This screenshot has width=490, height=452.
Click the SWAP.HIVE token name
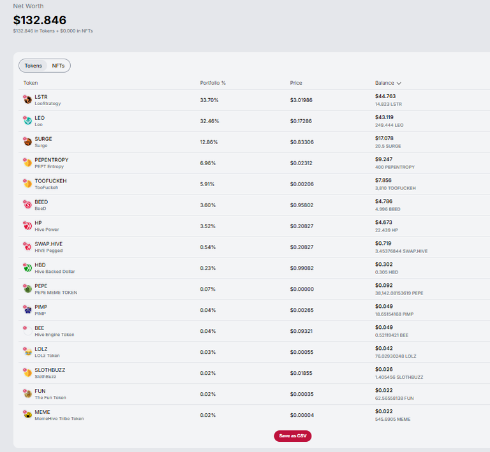(48, 244)
